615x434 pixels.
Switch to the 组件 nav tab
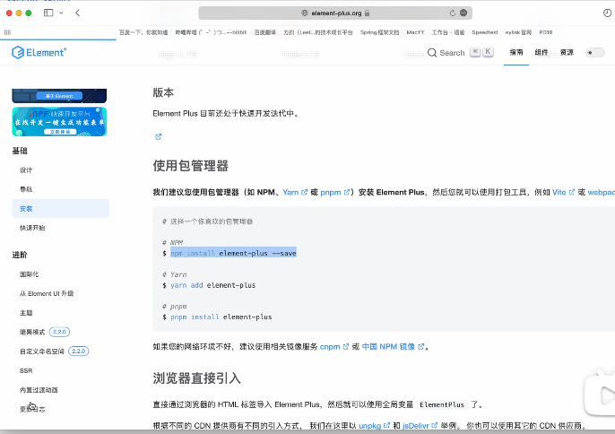tap(541, 52)
